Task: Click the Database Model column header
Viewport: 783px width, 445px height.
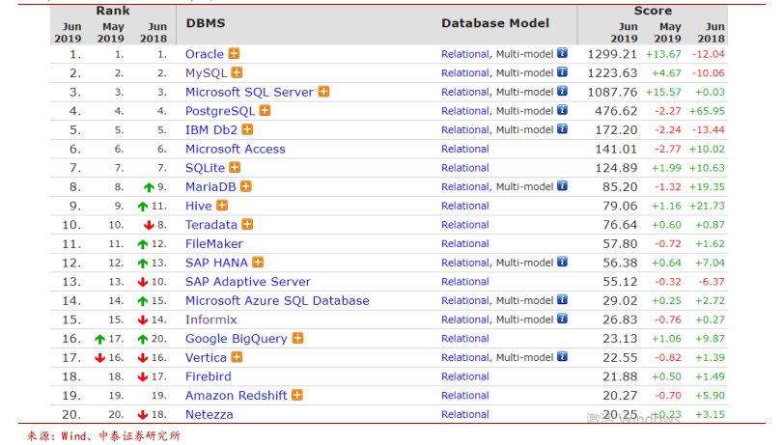Action: [495, 23]
